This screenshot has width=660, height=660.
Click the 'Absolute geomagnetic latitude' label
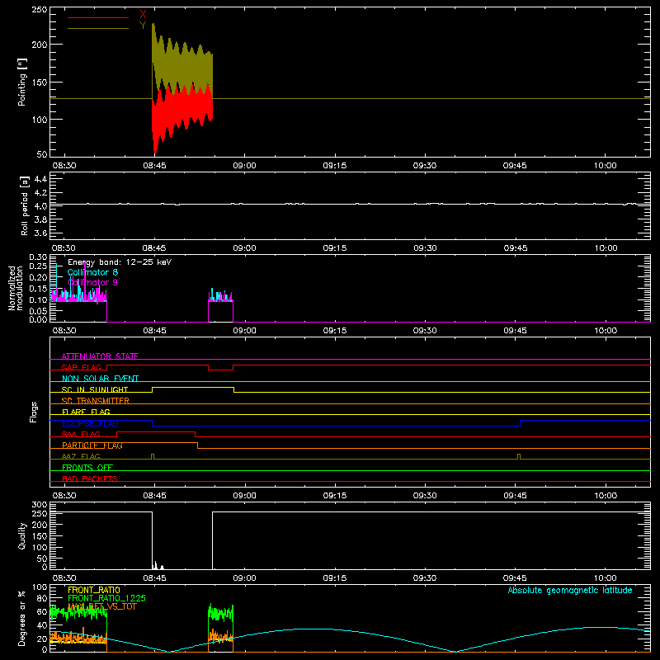[570, 590]
